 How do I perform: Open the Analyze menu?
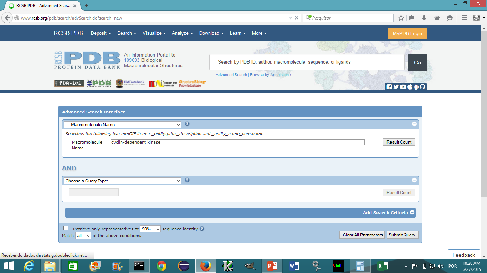182,33
